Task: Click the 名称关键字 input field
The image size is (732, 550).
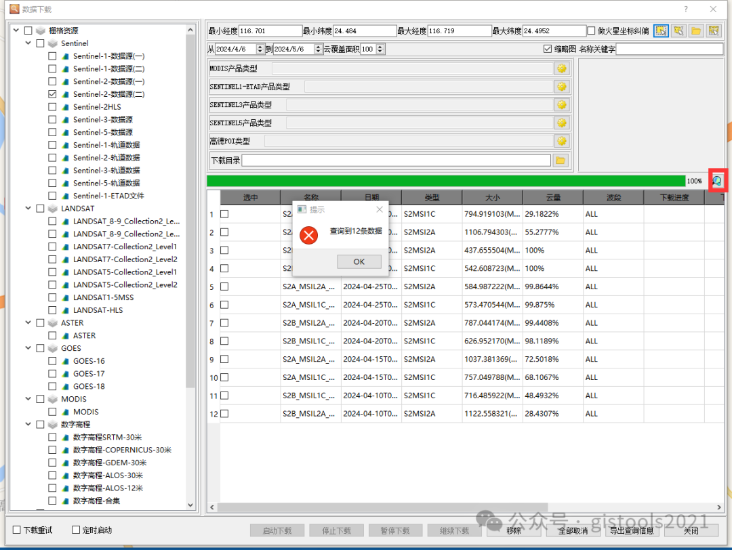Action: pyautogui.click(x=670, y=49)
